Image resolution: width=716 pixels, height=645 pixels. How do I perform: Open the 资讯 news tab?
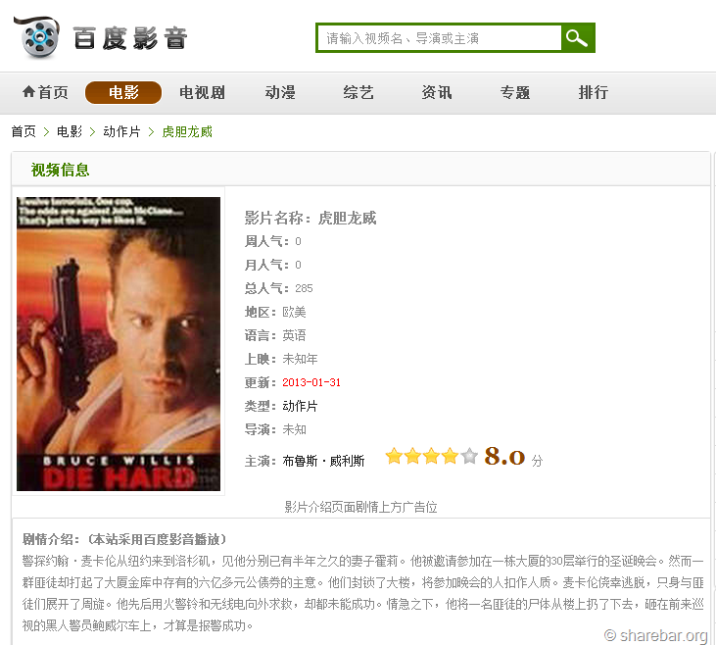[x=437, y=92]
